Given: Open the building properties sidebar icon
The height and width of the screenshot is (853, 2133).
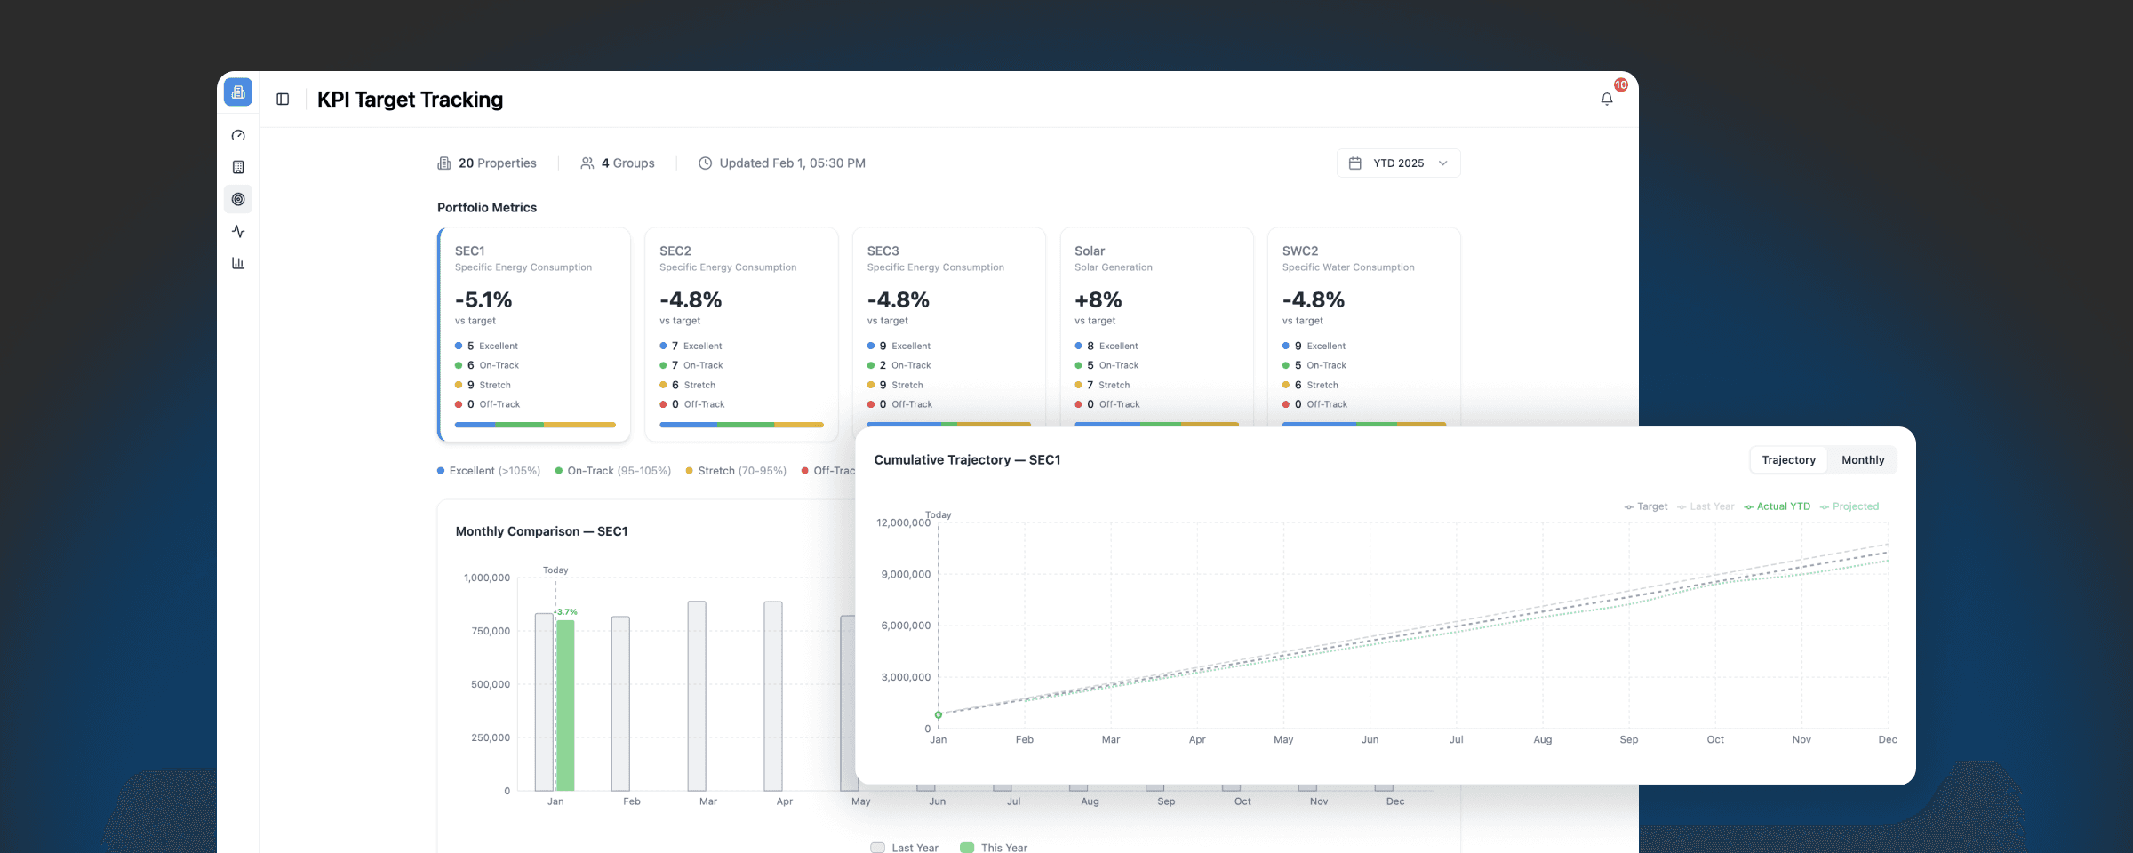Looking at the screenshot, I should 238,167.
